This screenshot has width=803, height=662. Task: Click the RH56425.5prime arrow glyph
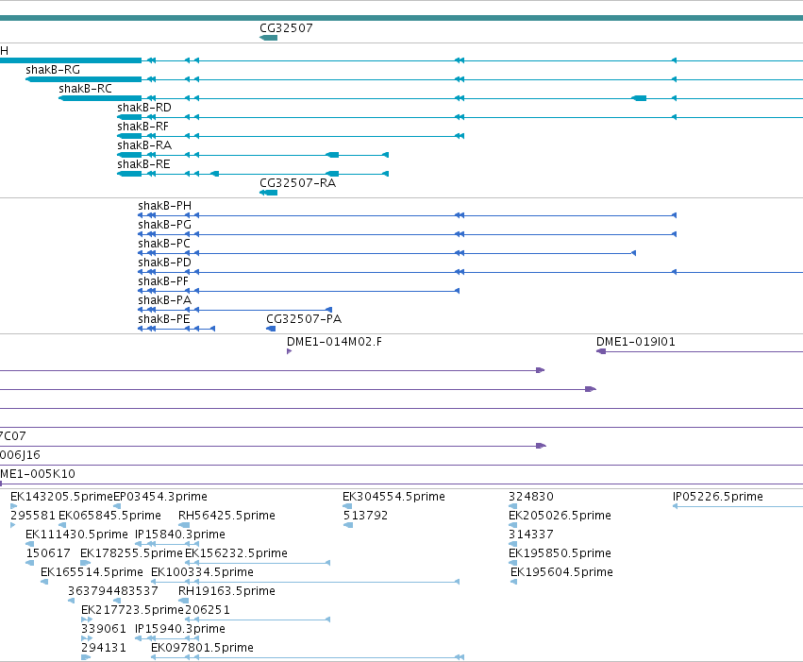tap(184, 525)
